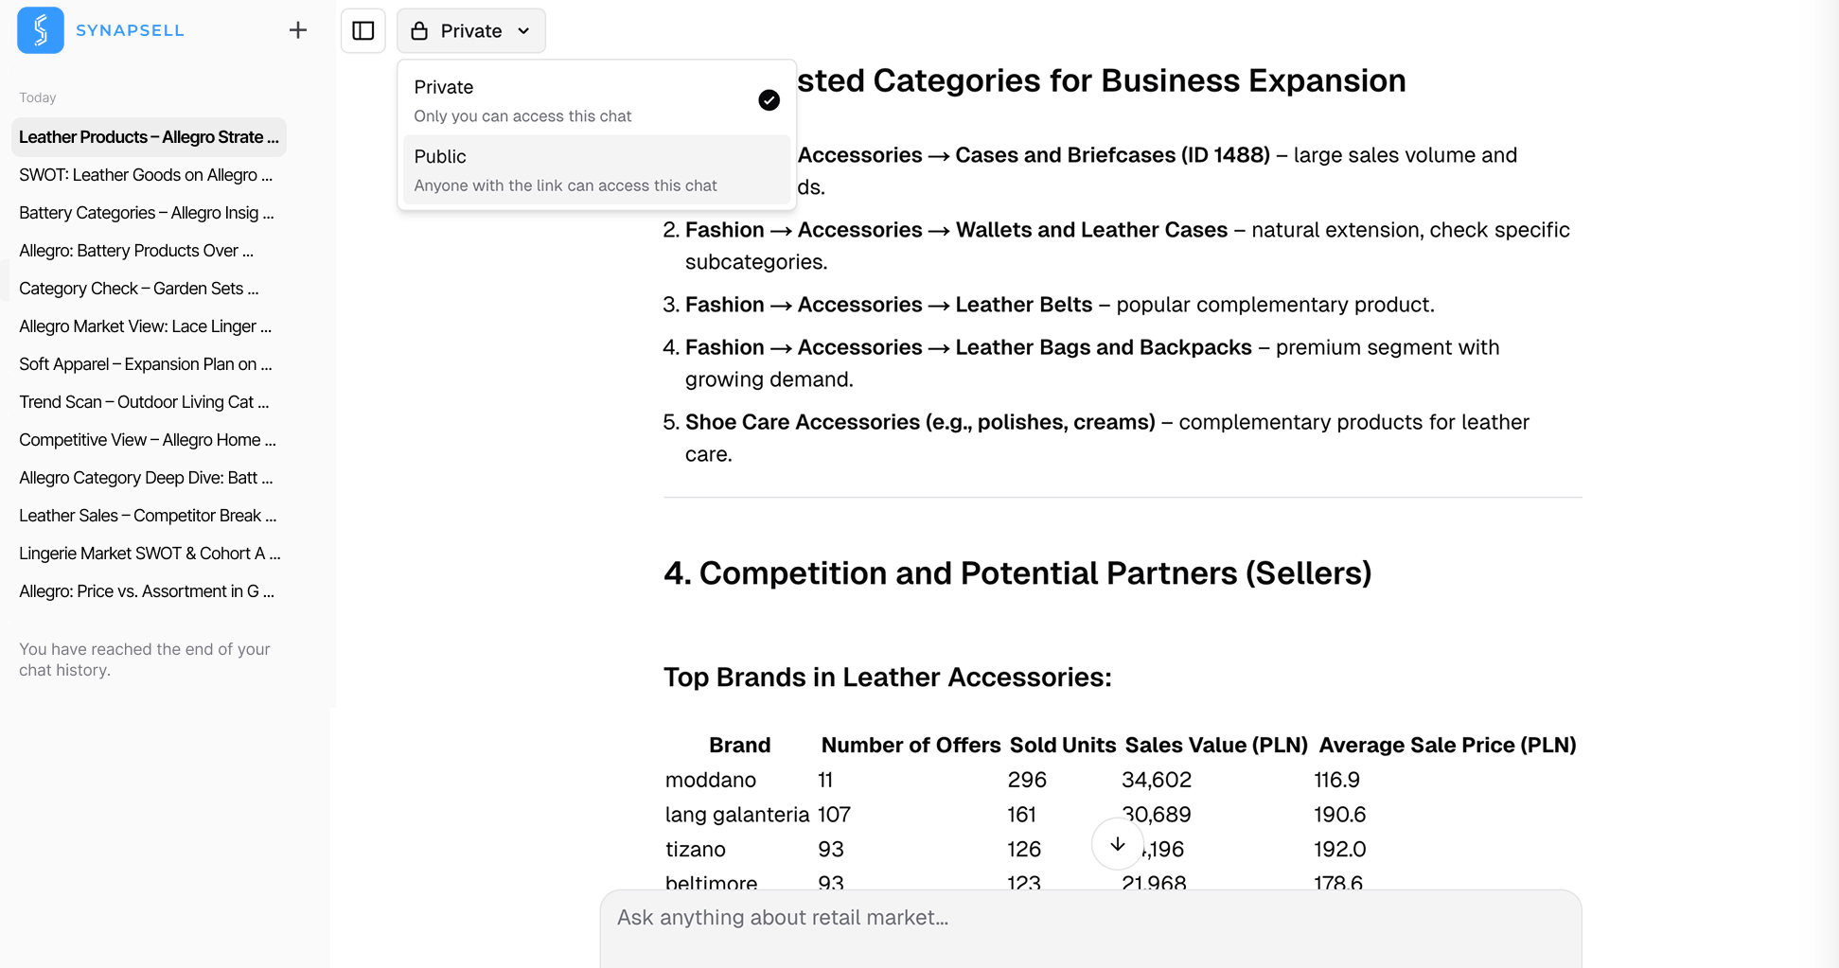1839x968 pixels.
Task: Open Leather Products – Allegro Strategy chat
Action: (149, 137)
